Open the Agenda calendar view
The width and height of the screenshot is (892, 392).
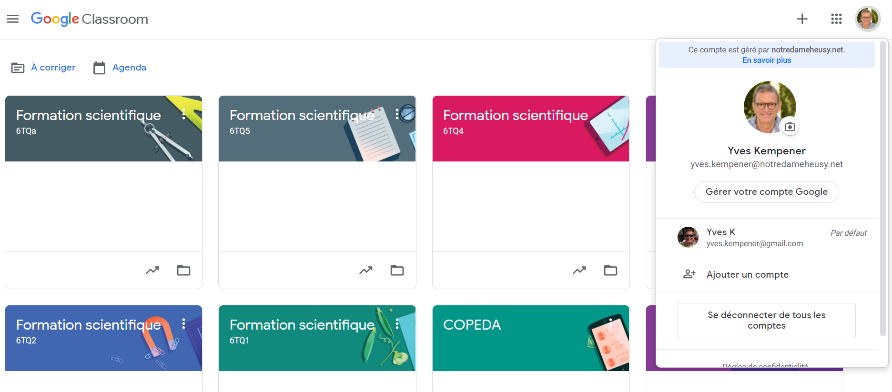coord(120,68)
